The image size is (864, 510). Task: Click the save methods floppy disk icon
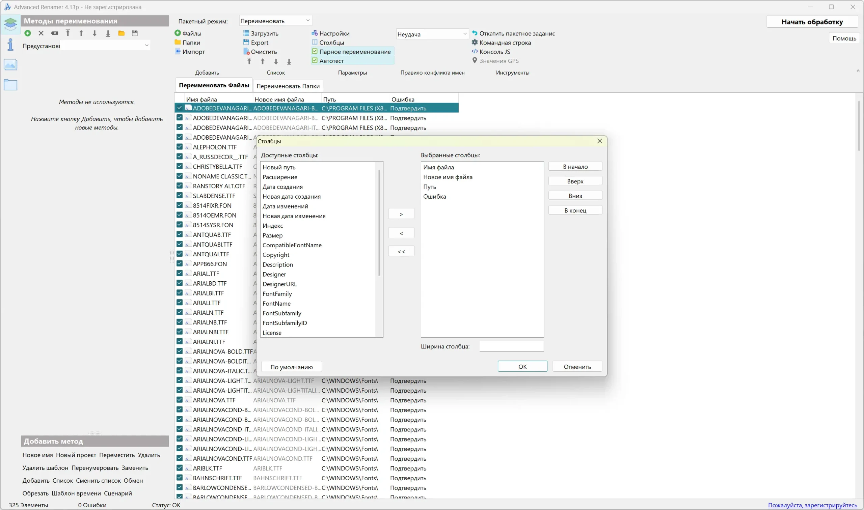pyautogui.click(x=135, y=33)
